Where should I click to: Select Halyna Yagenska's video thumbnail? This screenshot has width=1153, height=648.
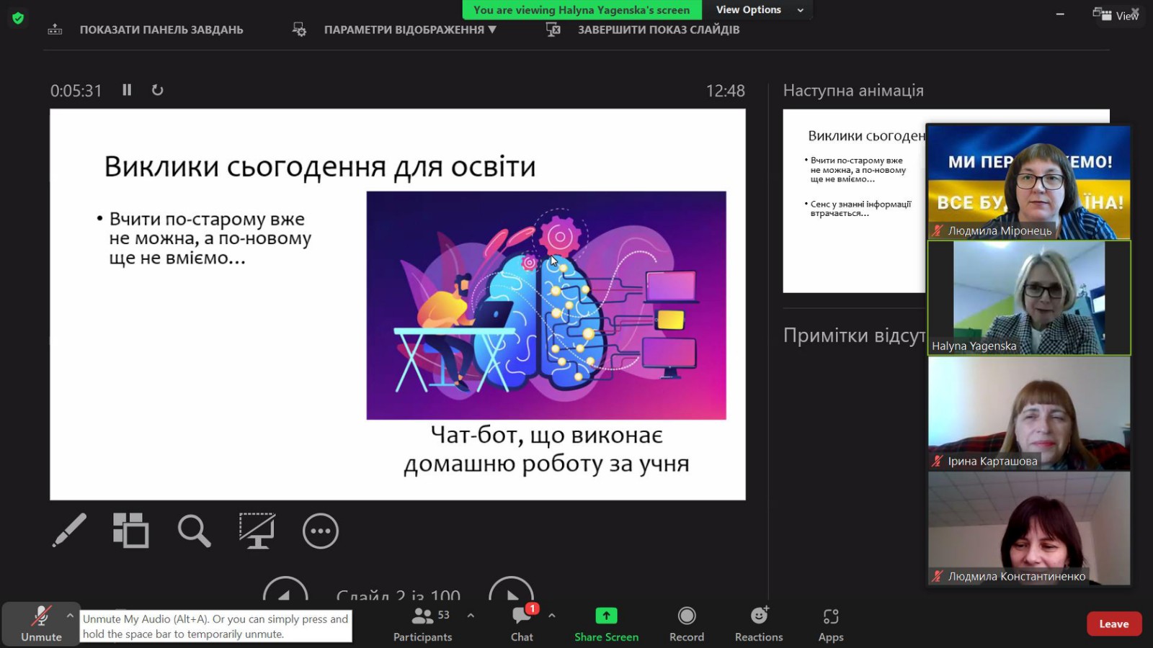(x=1028, y=297)
